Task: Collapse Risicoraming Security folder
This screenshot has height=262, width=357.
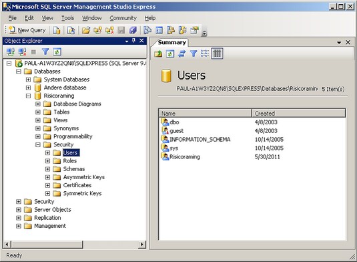Action: click(38, 144)
